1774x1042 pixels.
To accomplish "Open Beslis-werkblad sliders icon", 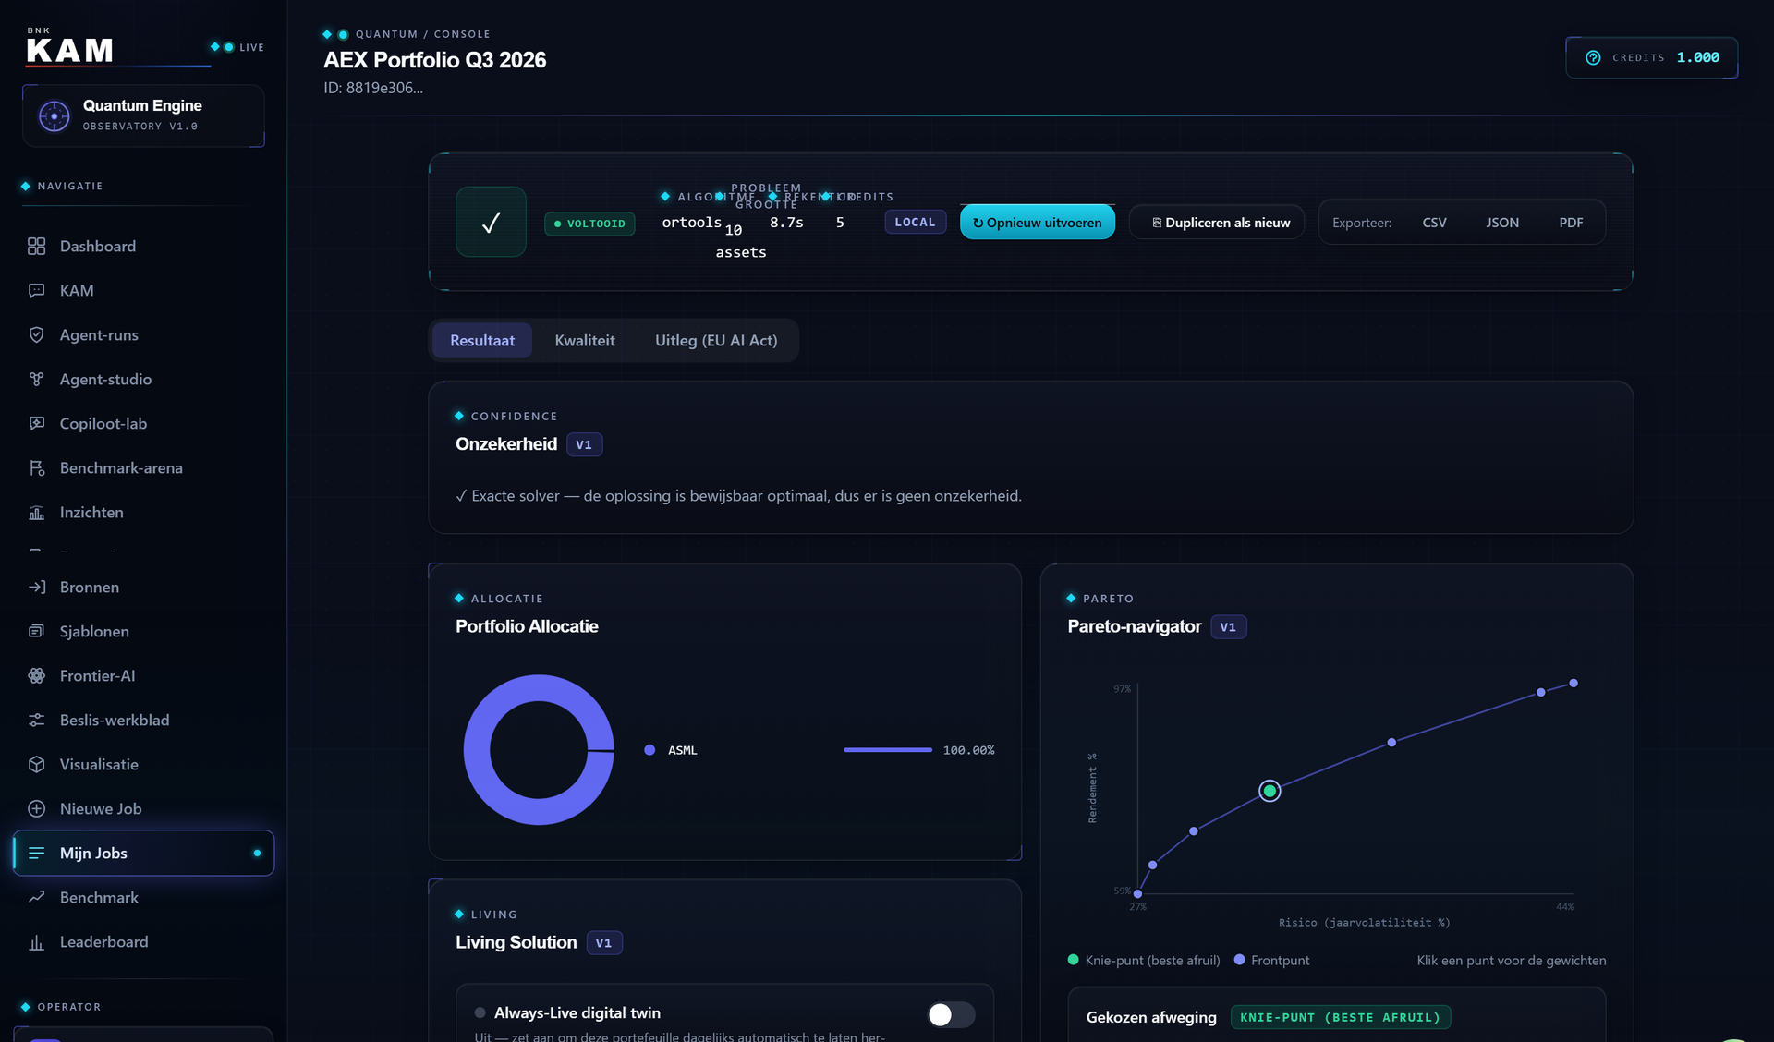I will pos(36,720).
